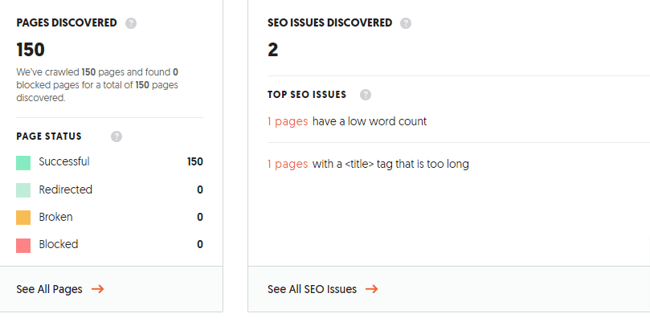Click arrow icon beside See All SEO Issues

tap(371, 289)
